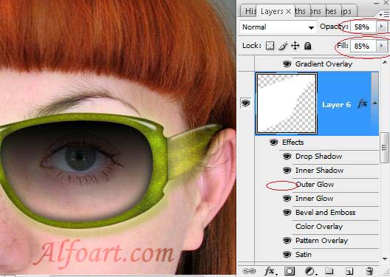Click the Satin effect label

point(304,254)
